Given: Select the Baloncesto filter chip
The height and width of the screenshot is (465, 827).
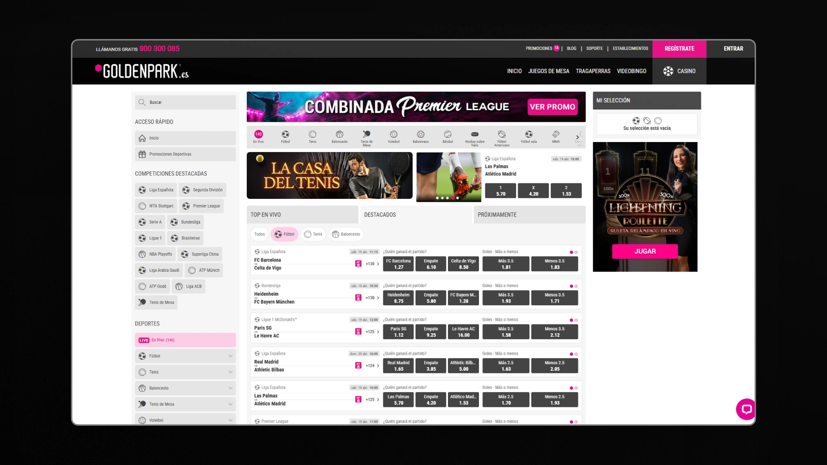Looking at the screenshot, I should click(346, 234).
